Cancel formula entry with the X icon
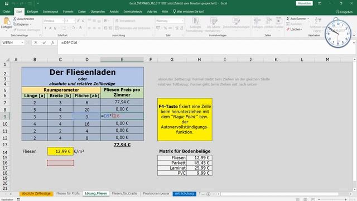Screen dimensions: 357x201 36,42
